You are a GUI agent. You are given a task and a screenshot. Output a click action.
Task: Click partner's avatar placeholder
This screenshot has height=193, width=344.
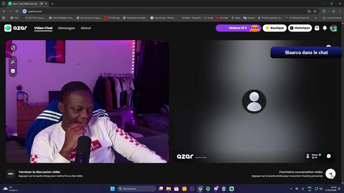(254, 102)
